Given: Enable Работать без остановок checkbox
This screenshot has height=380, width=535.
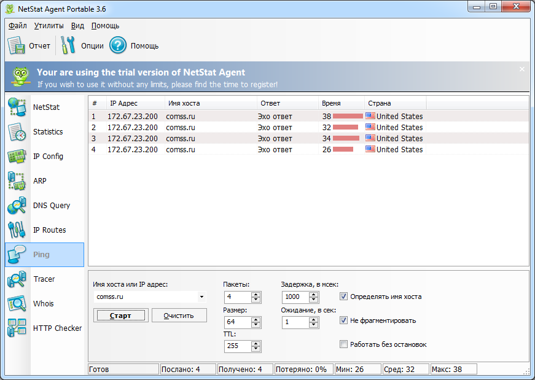Looking at the screenshot, I should tap(343, 344).
